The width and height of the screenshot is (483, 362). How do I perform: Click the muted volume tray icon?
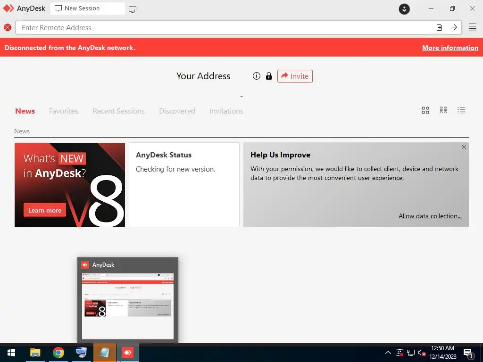pos(422,353)
